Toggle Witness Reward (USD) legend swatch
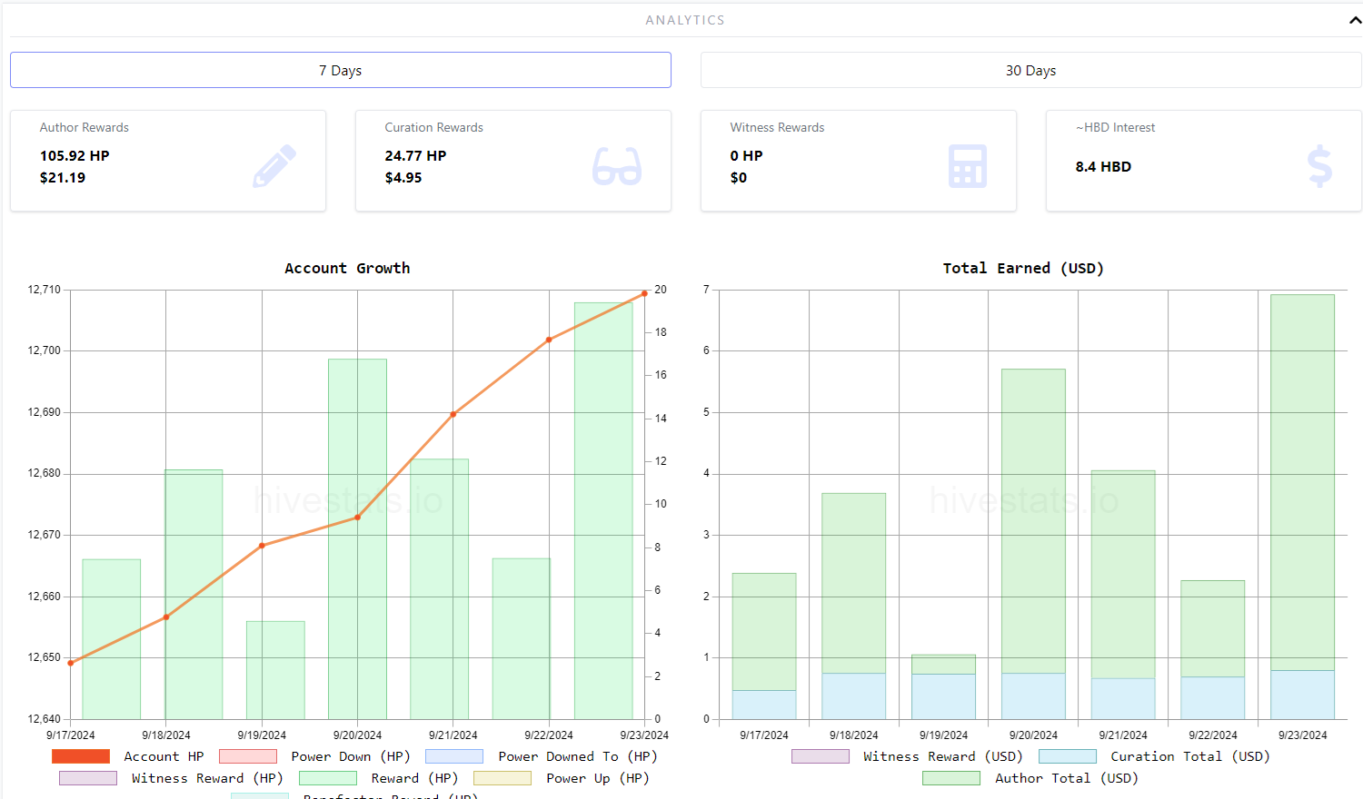This screenshot has height=799, width=1363. pos(821,756)
